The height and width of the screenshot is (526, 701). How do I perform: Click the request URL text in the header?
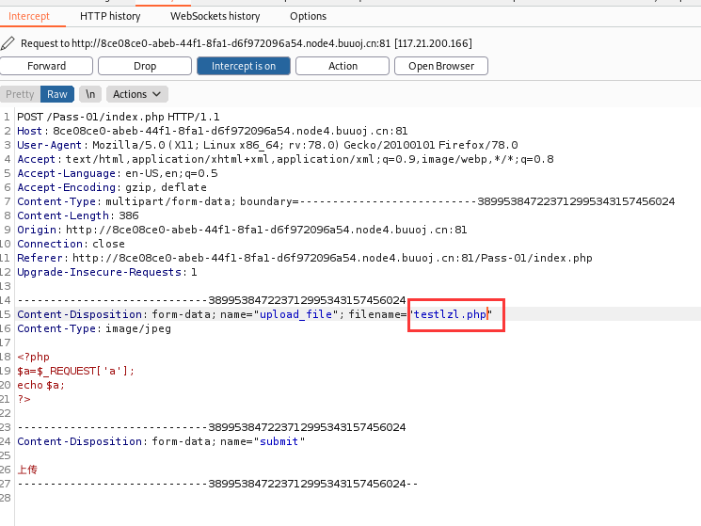point(231,43)
